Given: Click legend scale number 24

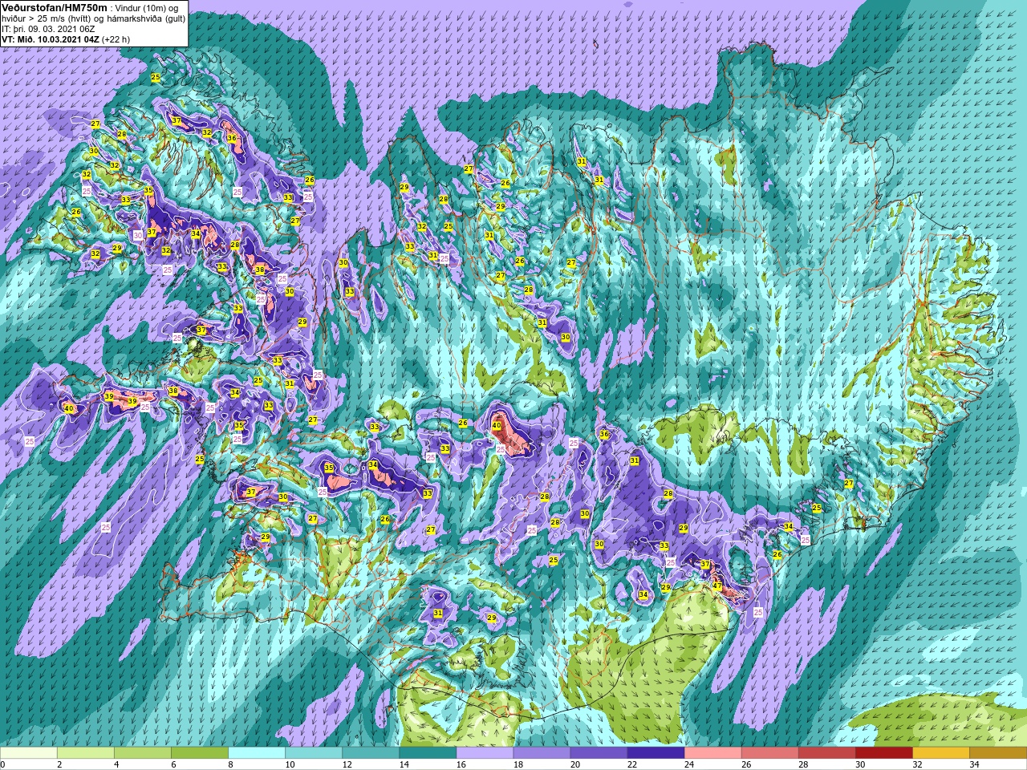Looking at the screenshot, I should click(x=689, y=764).
